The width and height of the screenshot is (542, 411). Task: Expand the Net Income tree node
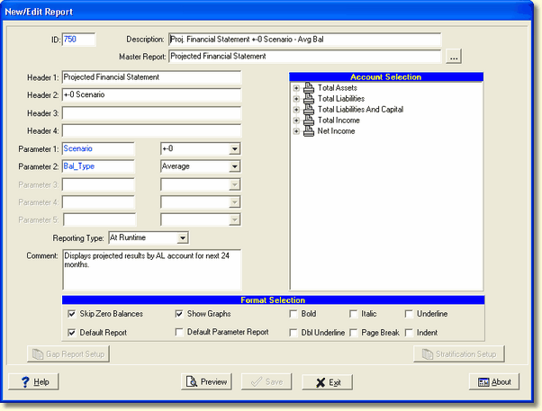[296, 131]
